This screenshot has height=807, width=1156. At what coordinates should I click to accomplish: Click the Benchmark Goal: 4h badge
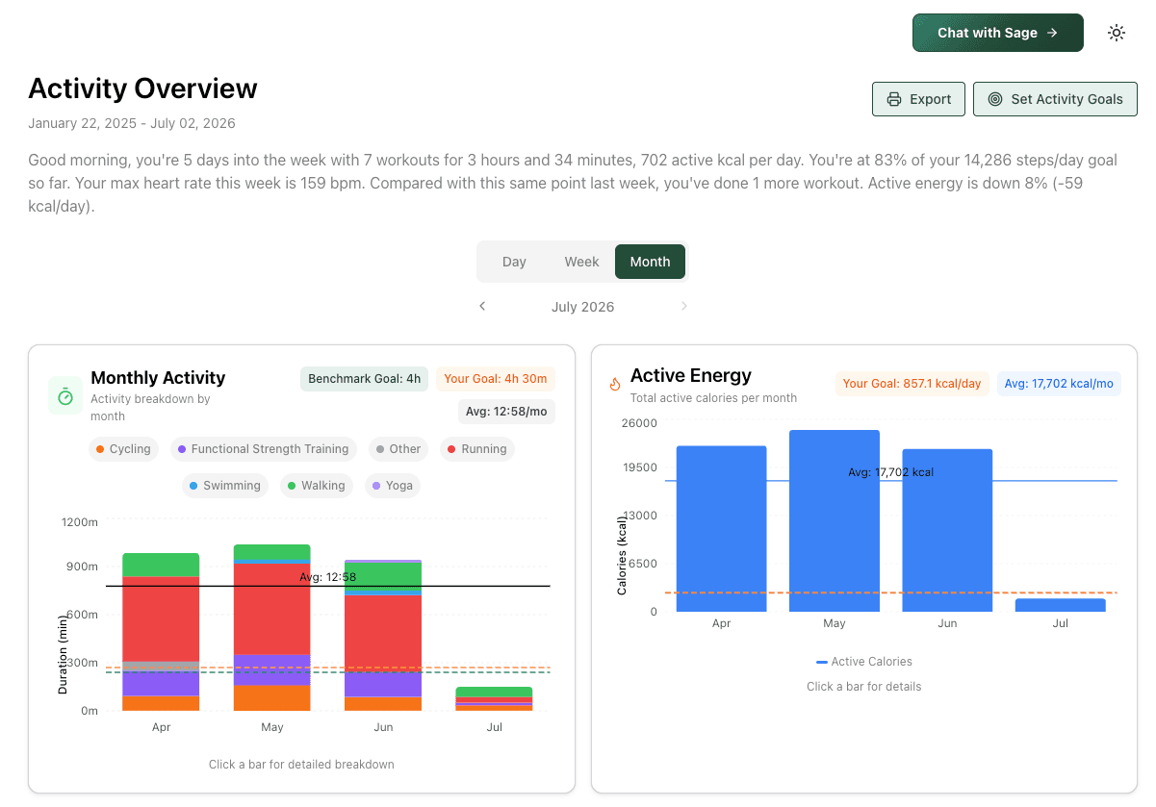pos(365,379)
